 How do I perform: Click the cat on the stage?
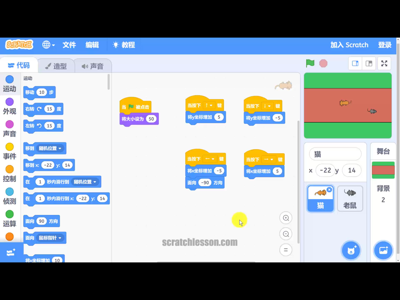(345, 103)
